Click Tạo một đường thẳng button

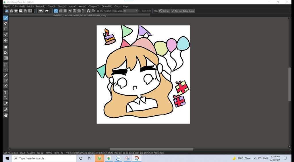coord(183,11)
